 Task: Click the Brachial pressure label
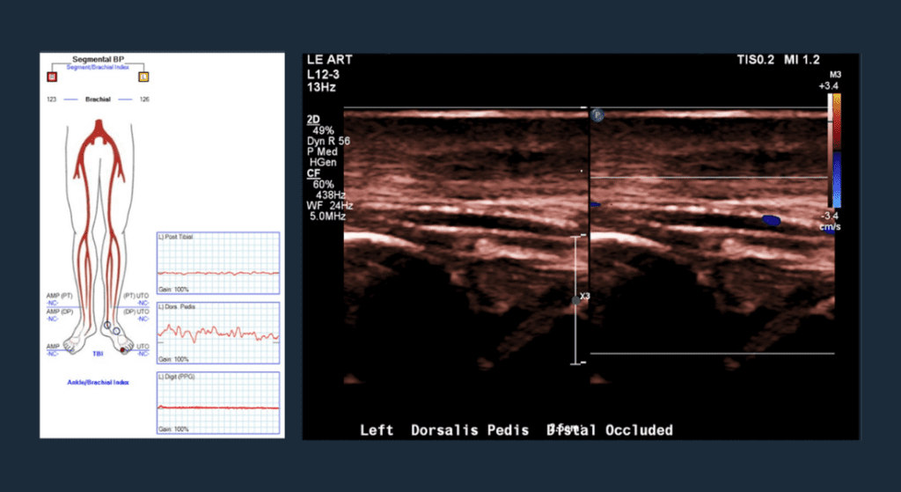pos(97,99)
